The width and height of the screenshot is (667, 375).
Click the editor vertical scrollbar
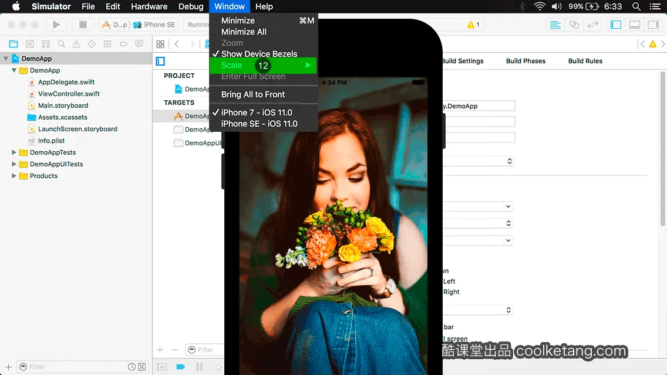663,149
